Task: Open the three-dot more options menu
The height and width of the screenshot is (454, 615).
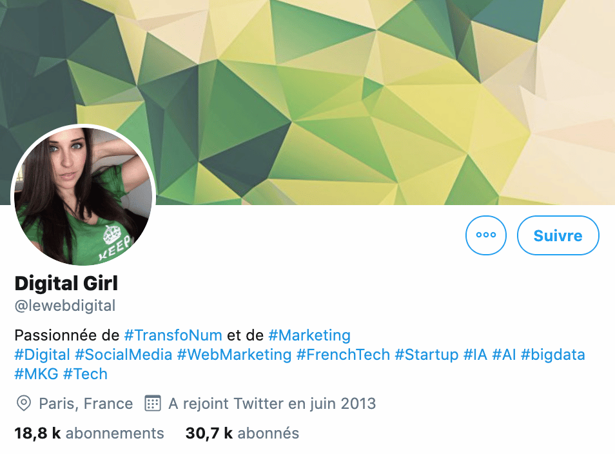Action: pos(486,235)
